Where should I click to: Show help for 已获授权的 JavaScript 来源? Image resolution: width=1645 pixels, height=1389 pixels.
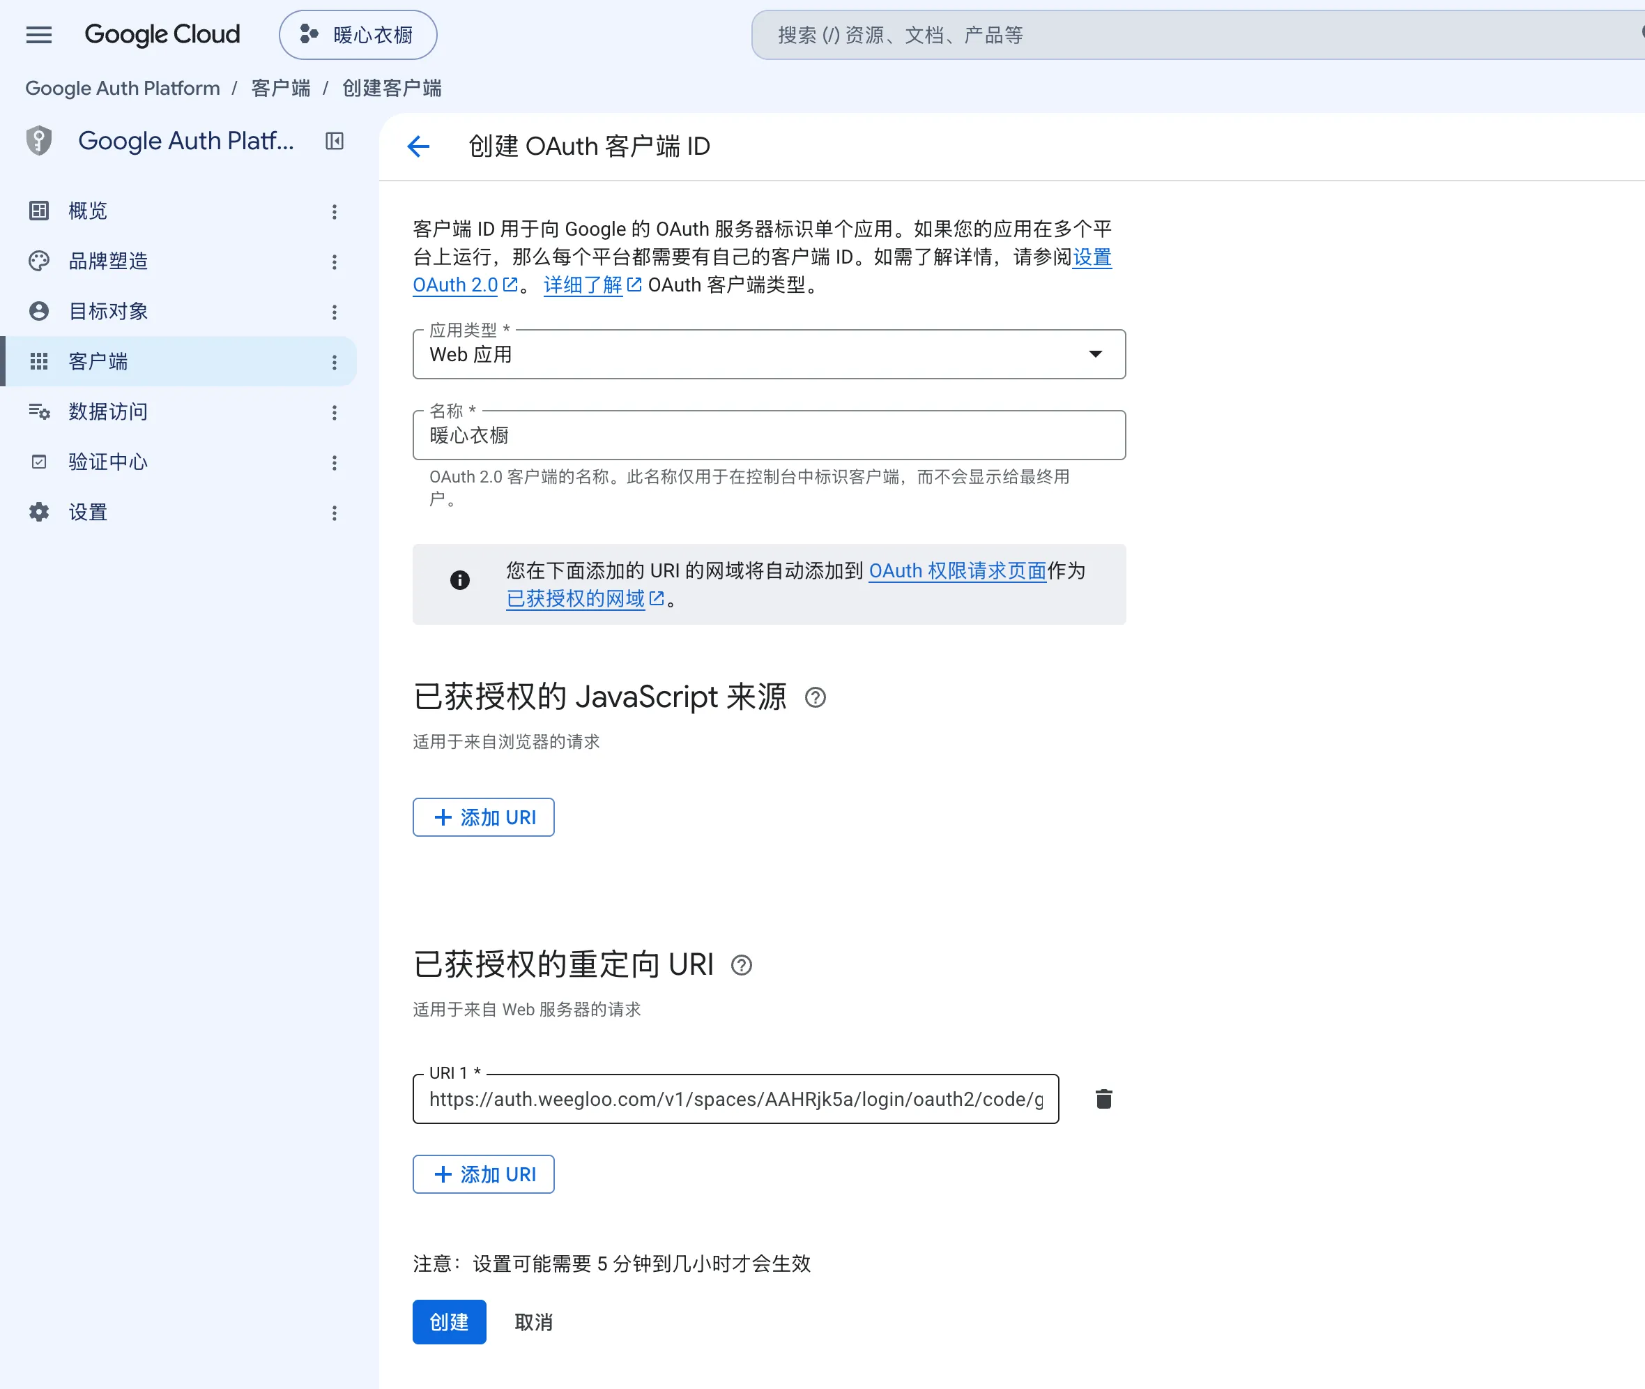pyautogui.click(x=816, y=698)
